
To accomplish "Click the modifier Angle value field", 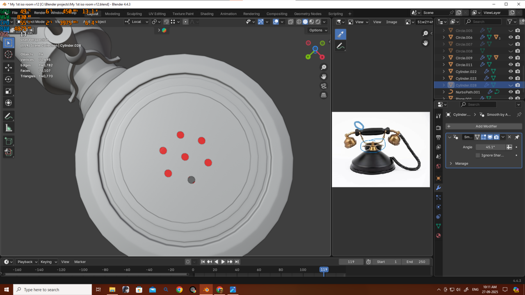I will click(490, 147).
